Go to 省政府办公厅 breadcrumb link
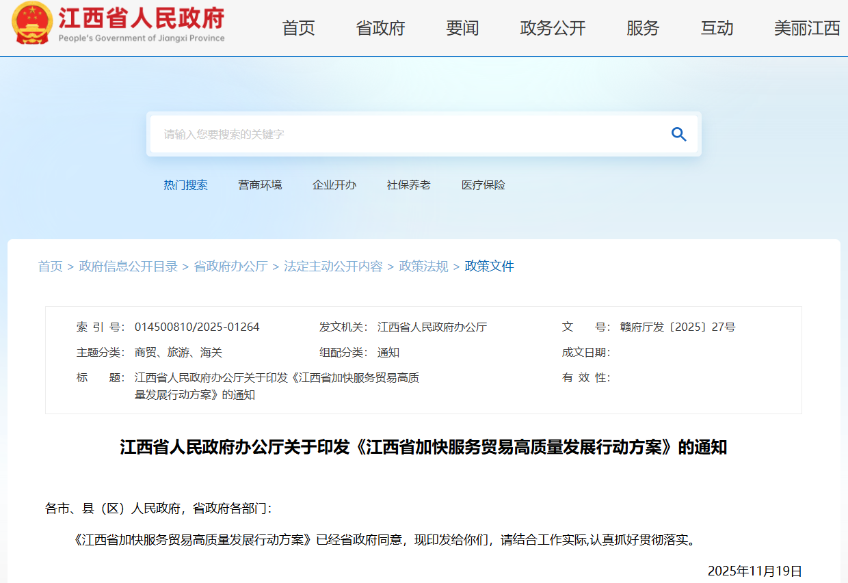 (x=230, y=267)
